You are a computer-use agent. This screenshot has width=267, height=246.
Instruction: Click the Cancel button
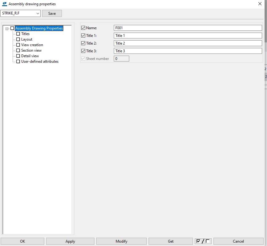(238, 241)
